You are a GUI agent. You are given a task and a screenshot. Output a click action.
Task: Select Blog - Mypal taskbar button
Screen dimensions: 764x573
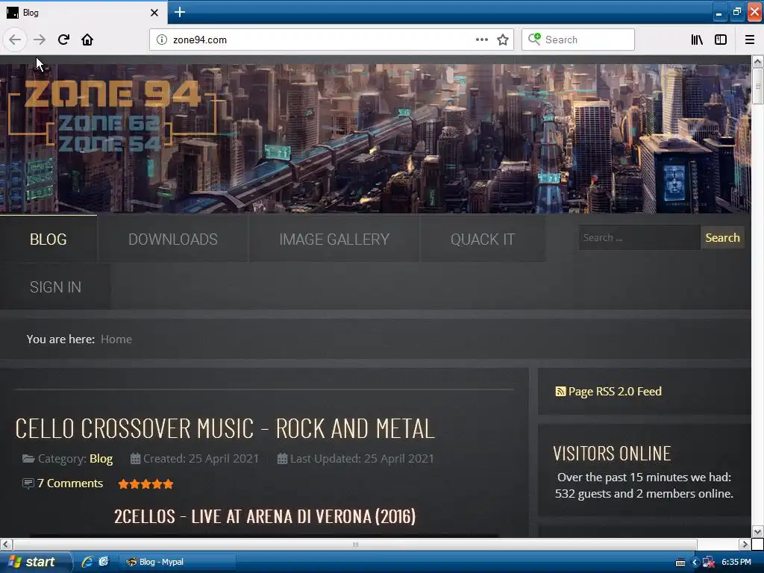coord(178,562)
